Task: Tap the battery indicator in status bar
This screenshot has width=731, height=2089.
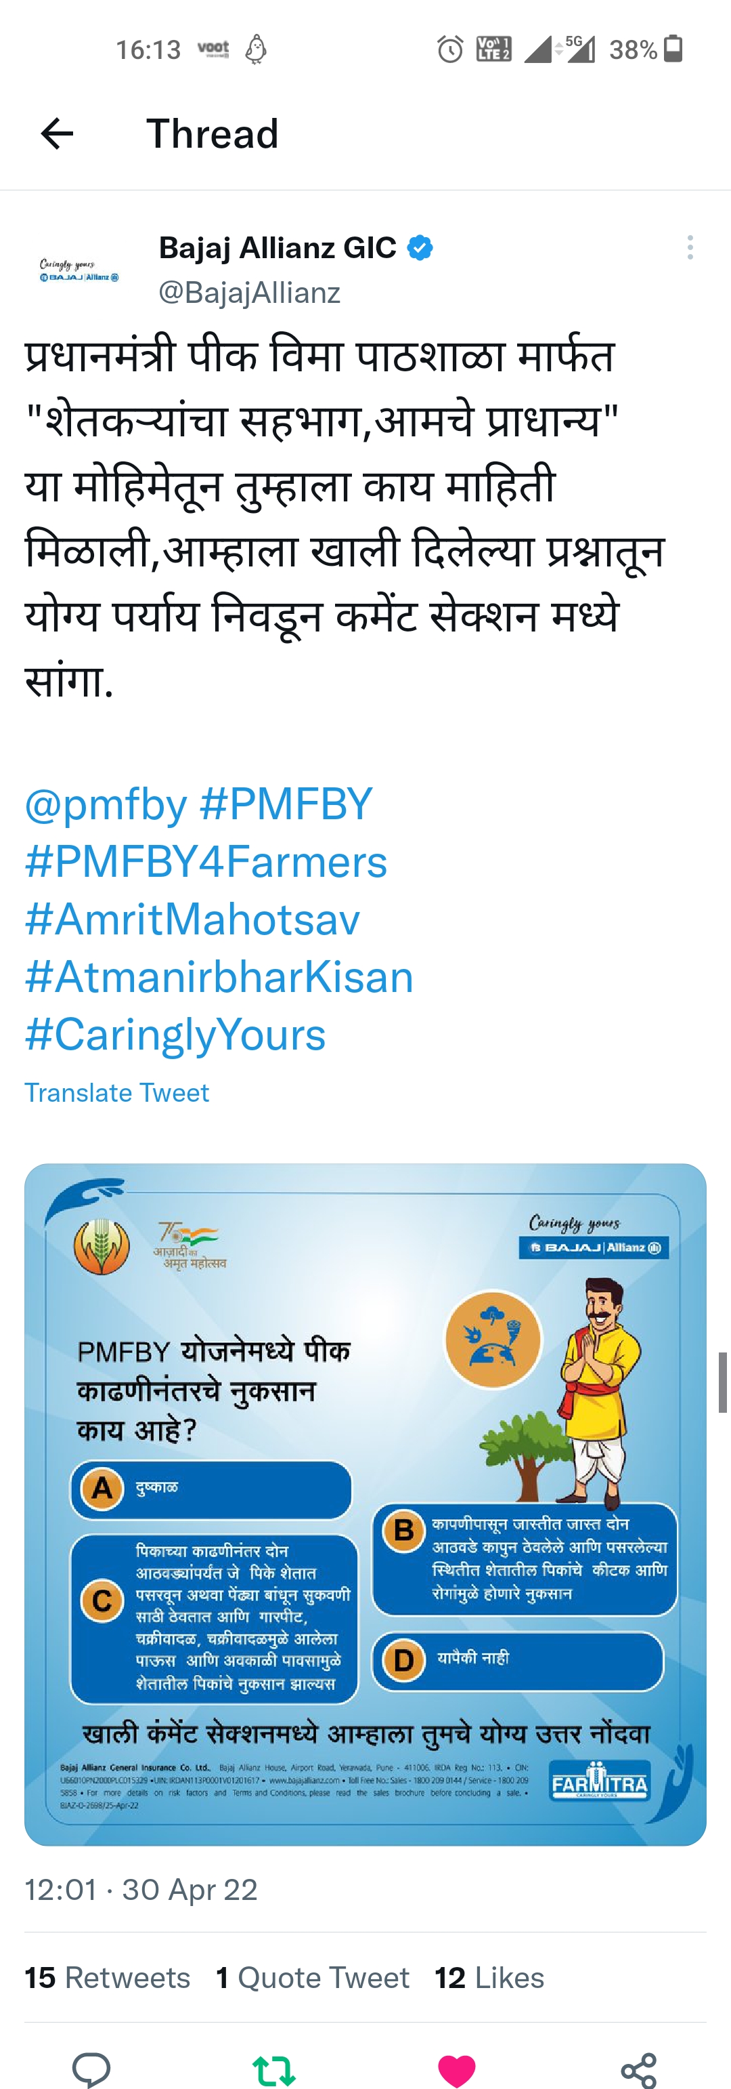Action: click(673, 49)
